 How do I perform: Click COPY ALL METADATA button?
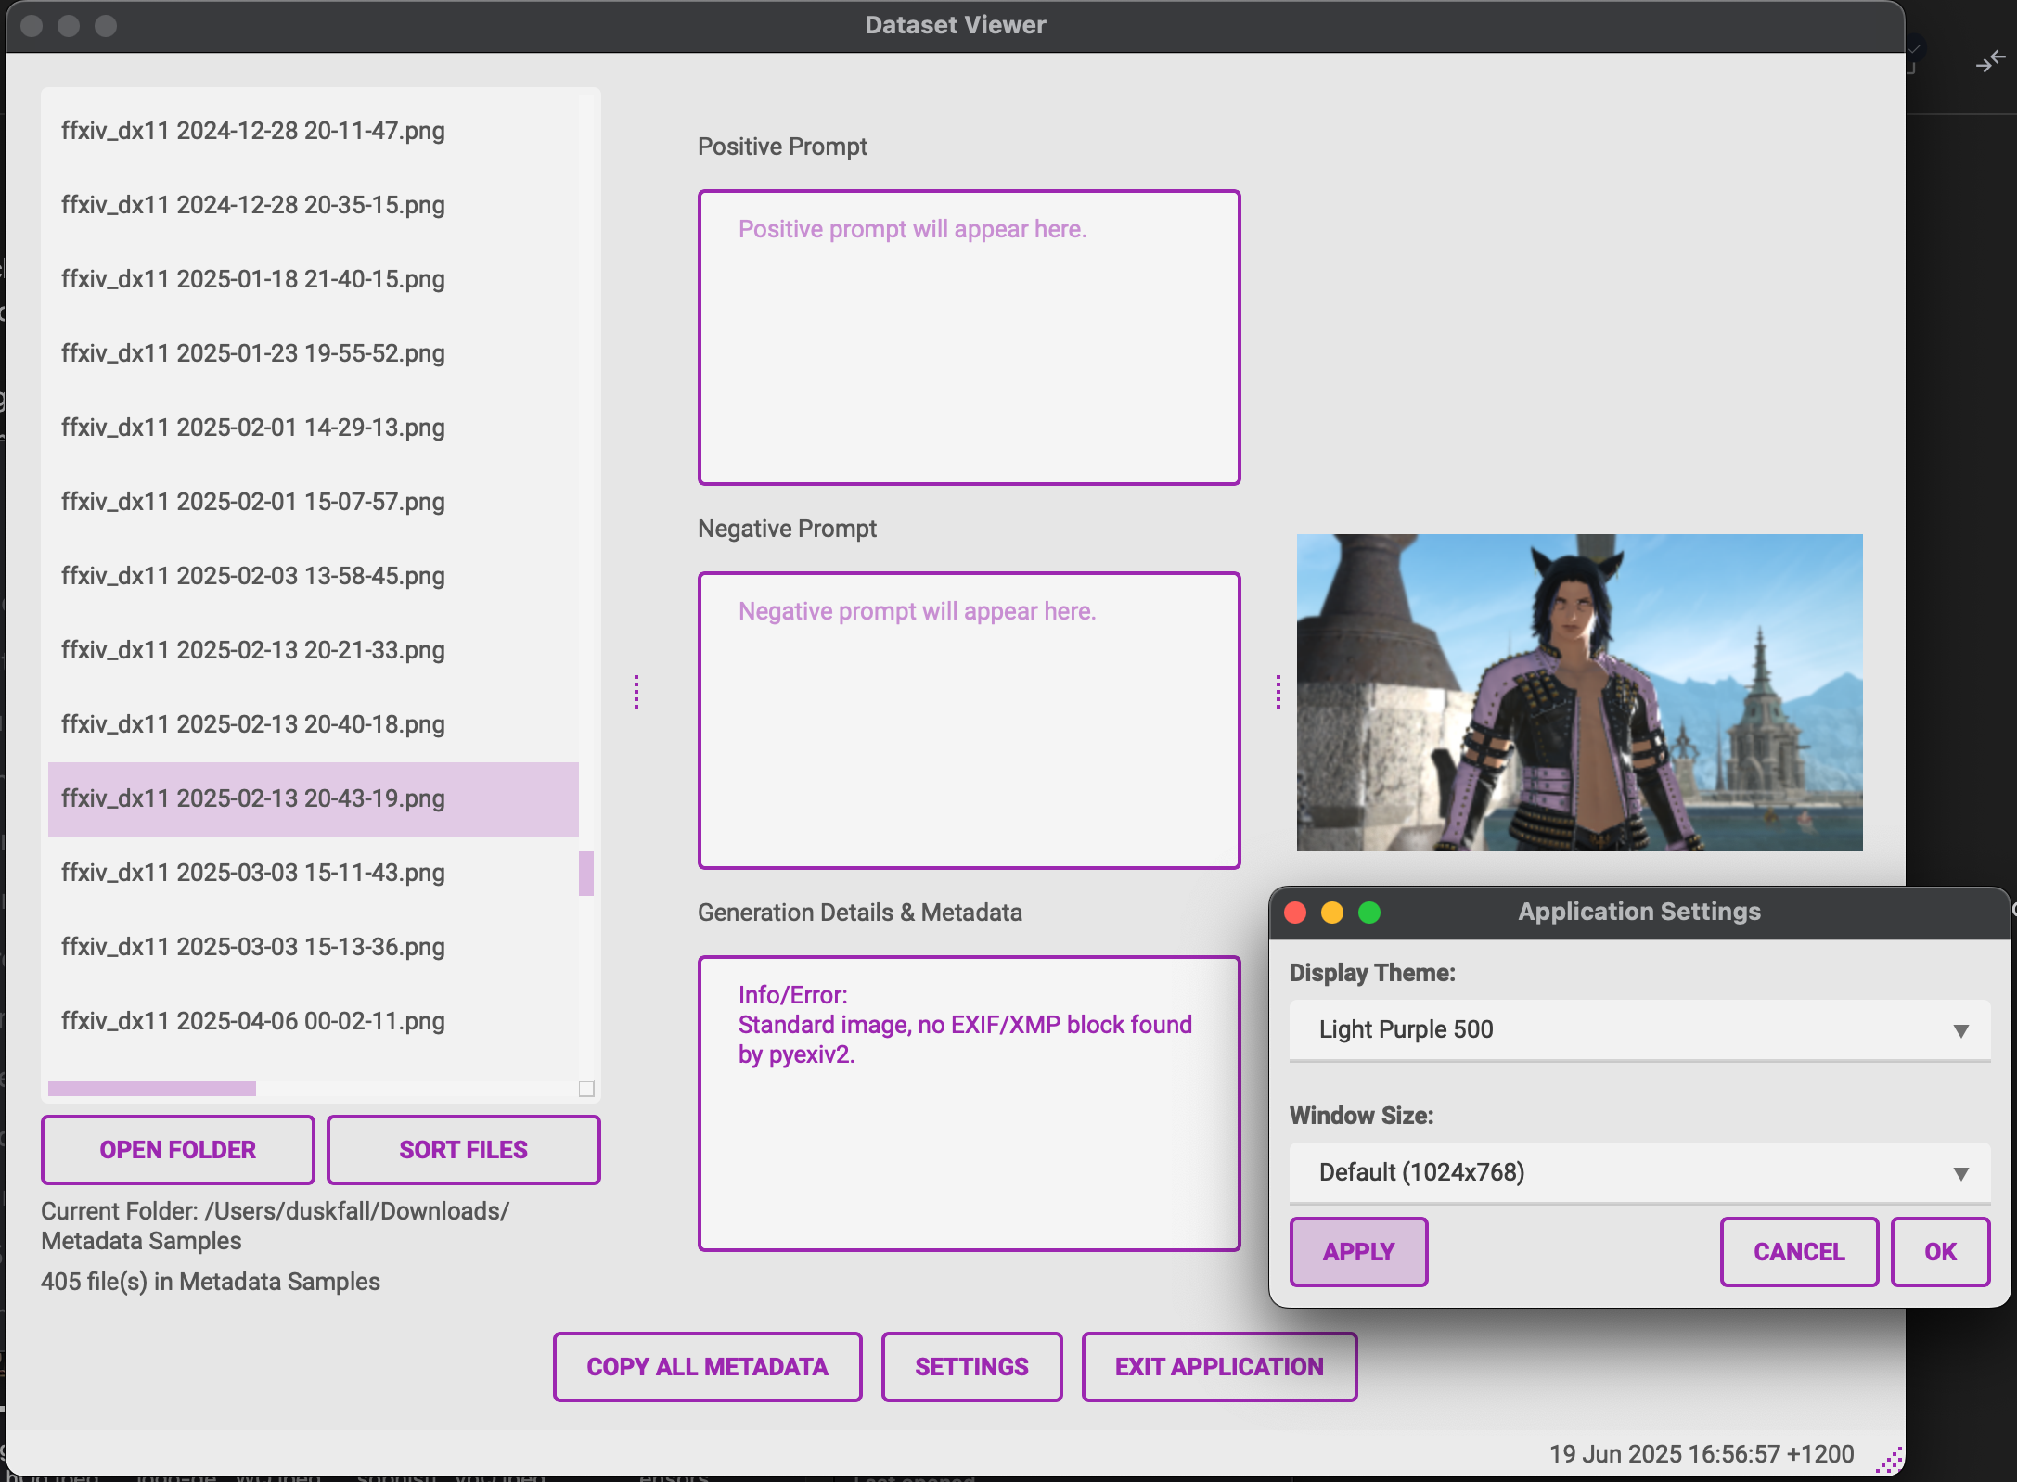(707, 1367)
